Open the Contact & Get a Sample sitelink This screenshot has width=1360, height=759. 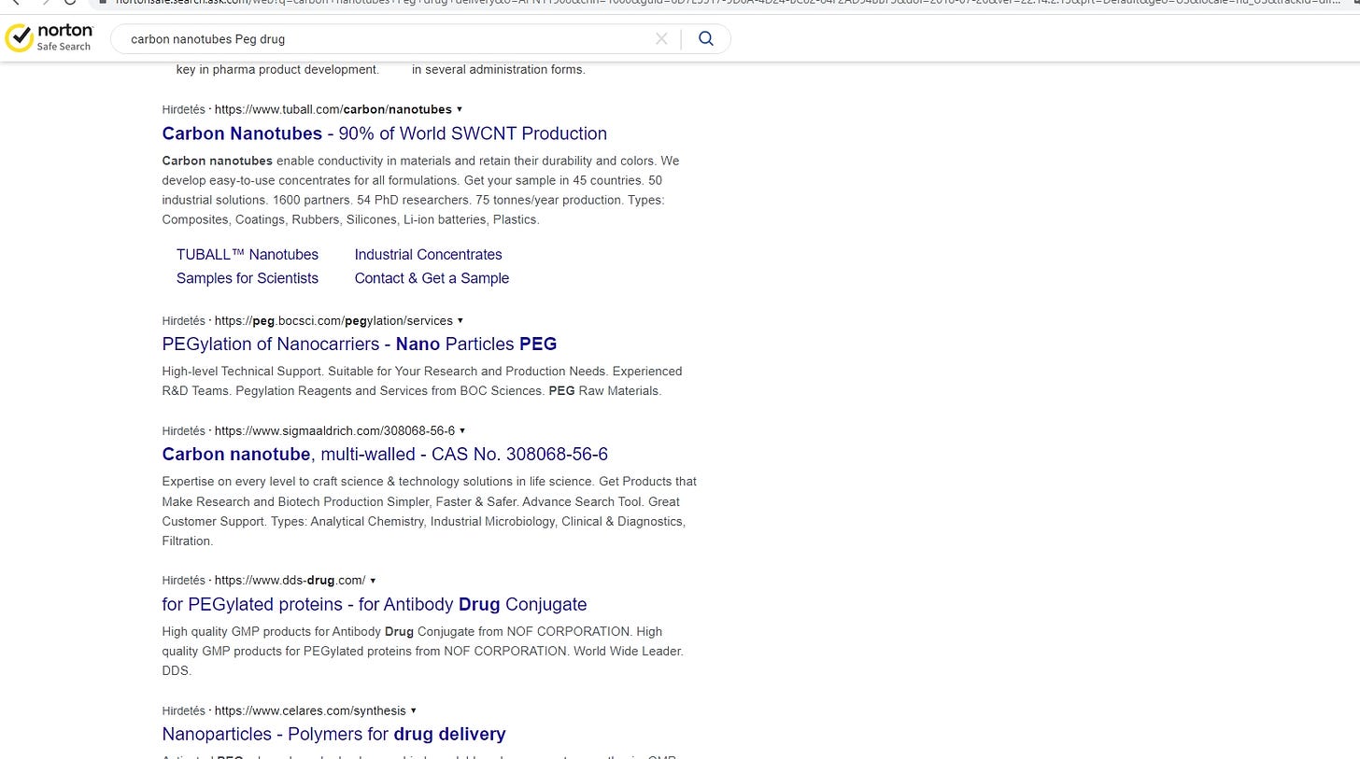[432, 278]
